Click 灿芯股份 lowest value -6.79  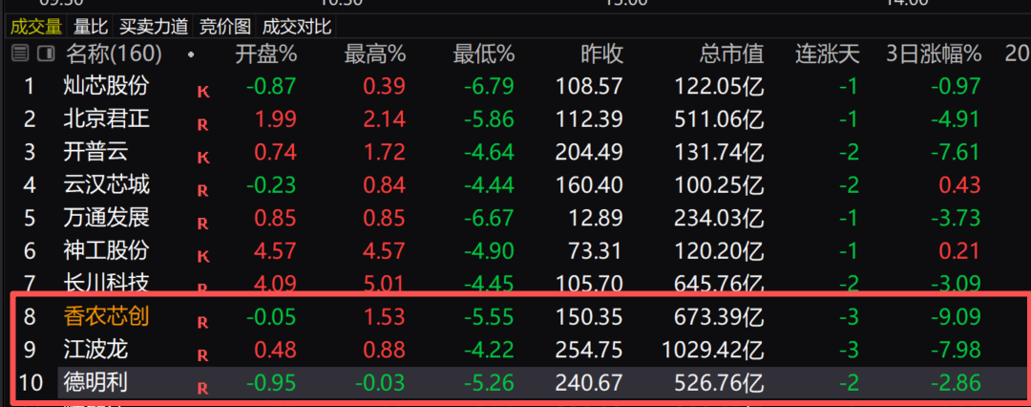click(x=489, y=86)
